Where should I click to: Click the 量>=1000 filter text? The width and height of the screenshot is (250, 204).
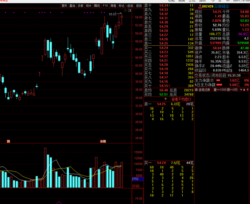(x=220, y=90)
